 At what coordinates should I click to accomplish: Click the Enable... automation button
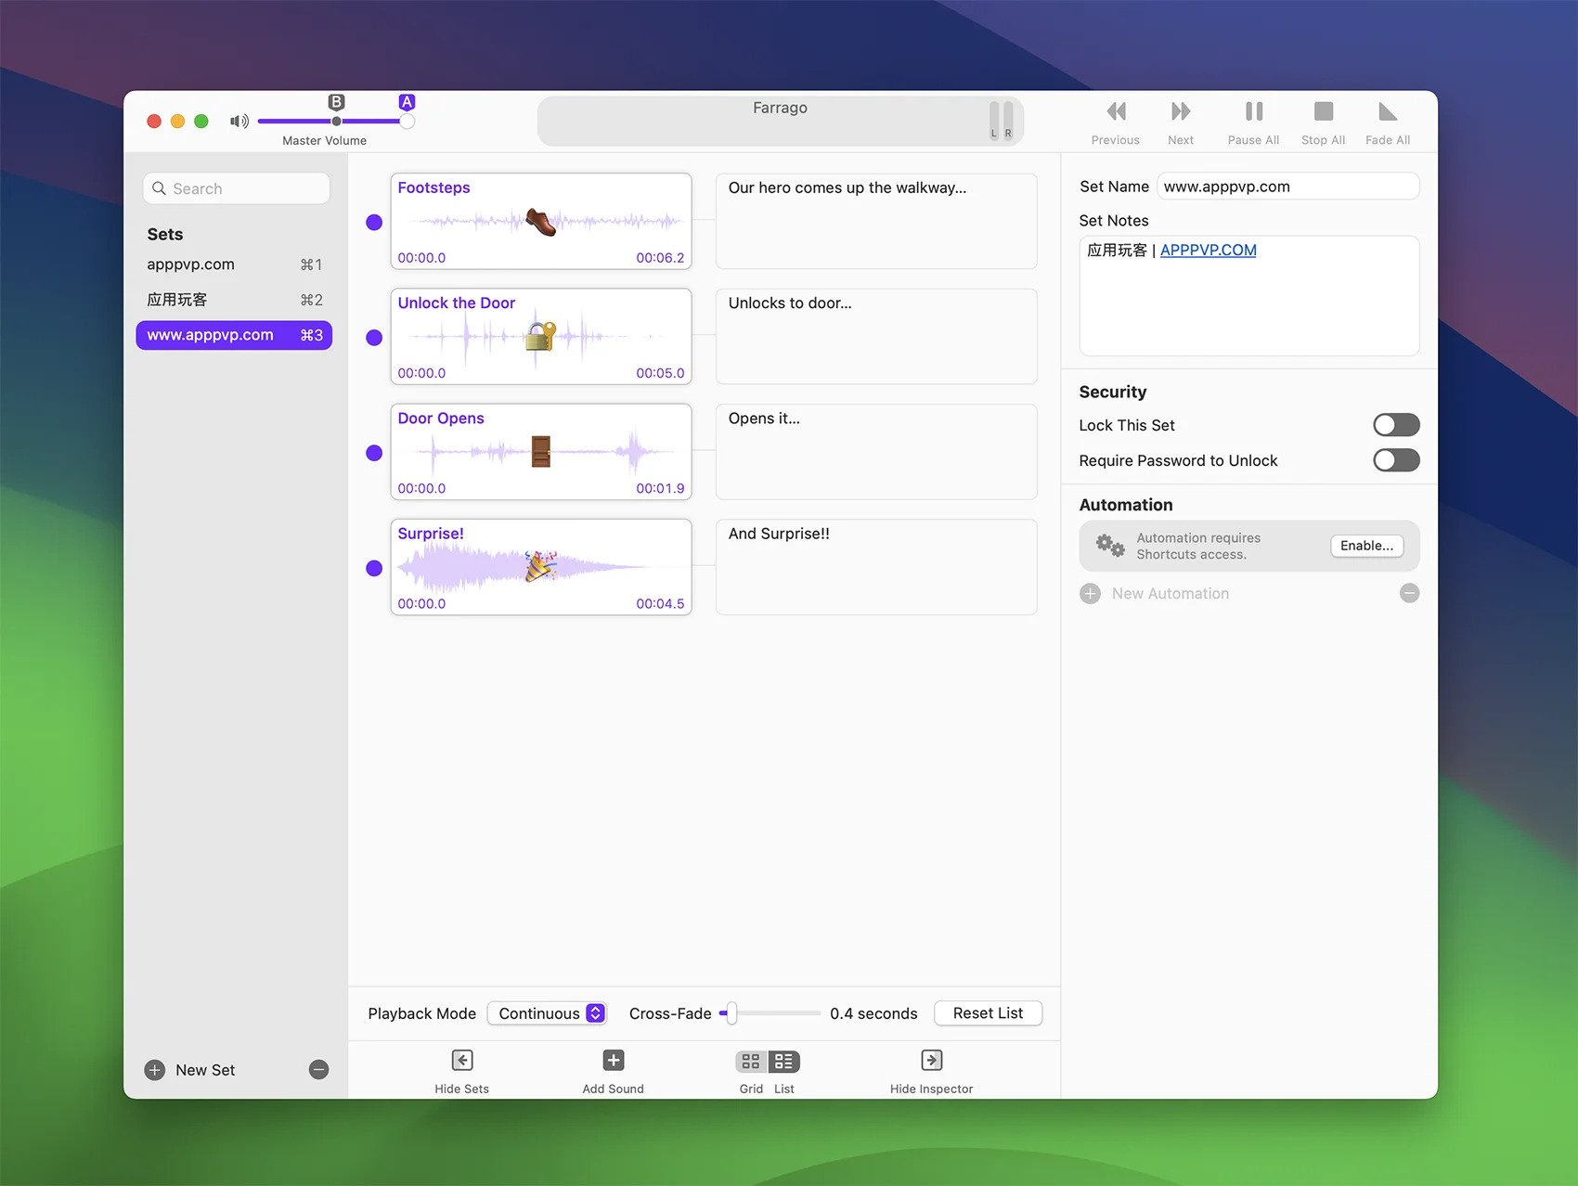tap(1366, 546)
